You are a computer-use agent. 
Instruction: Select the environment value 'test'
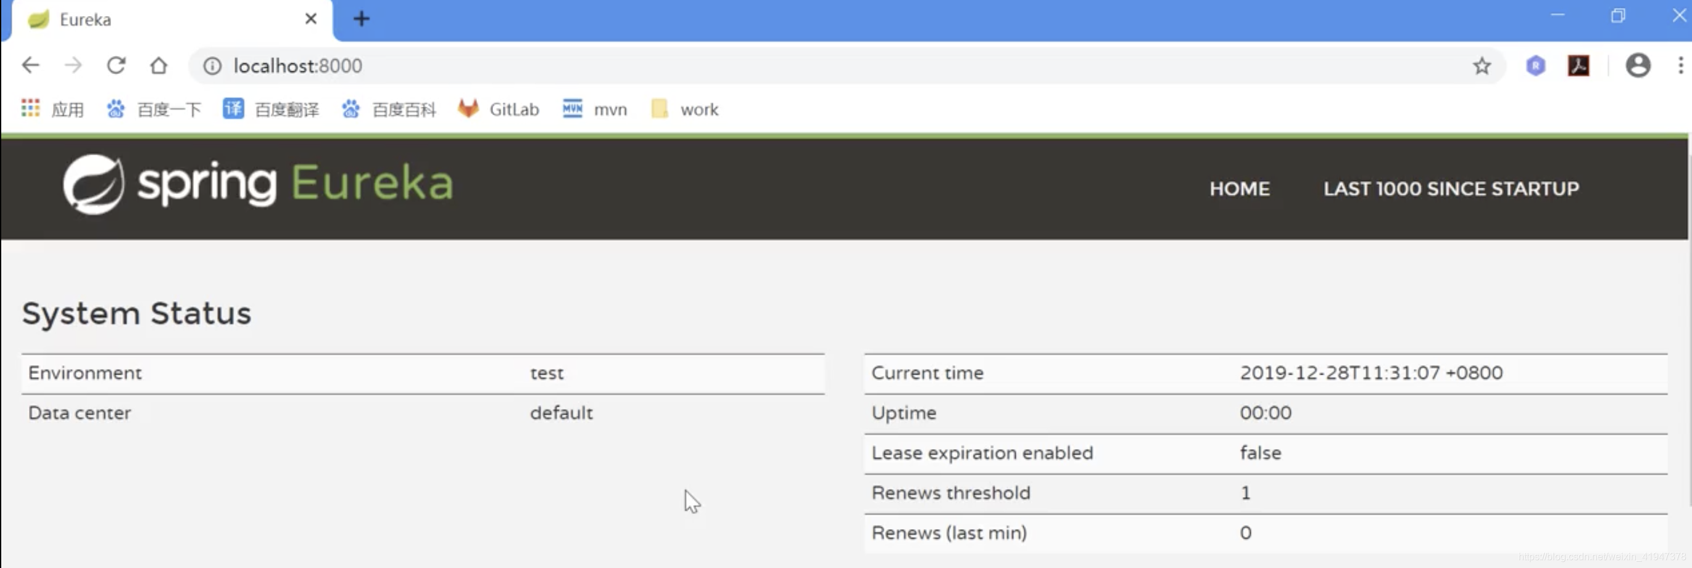pyautogui.click(x=547, y=373)
